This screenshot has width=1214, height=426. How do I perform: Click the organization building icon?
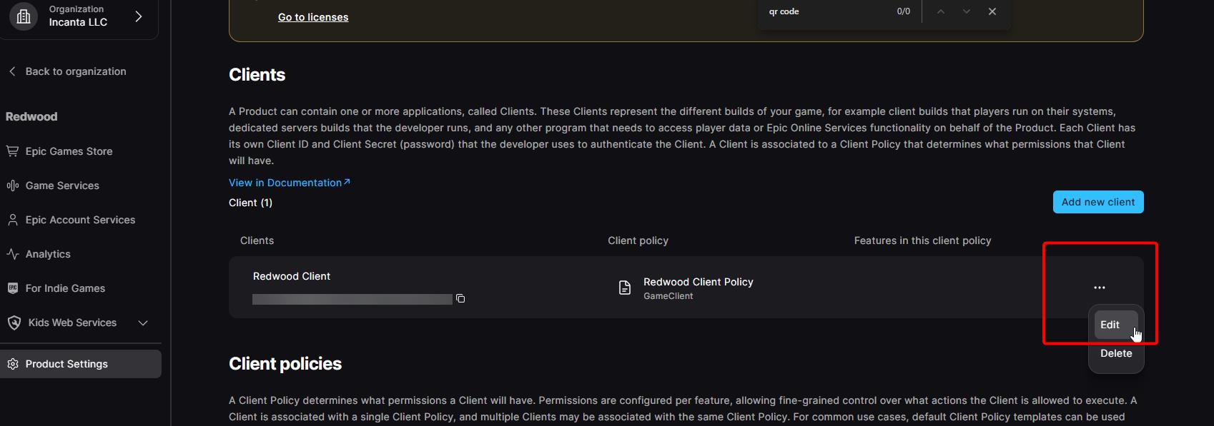(x=24, y=16)
